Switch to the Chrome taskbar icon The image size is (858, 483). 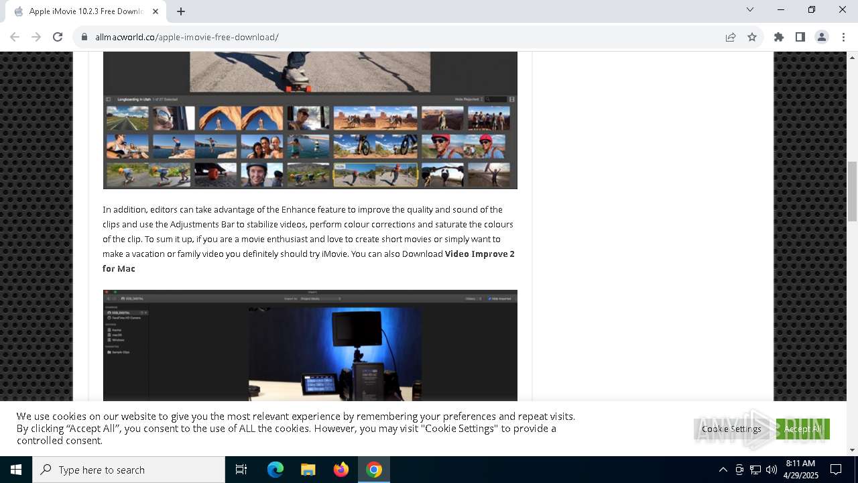[374, 470]
